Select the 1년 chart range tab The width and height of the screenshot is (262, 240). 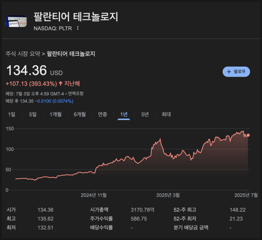(x=124, y=114)
